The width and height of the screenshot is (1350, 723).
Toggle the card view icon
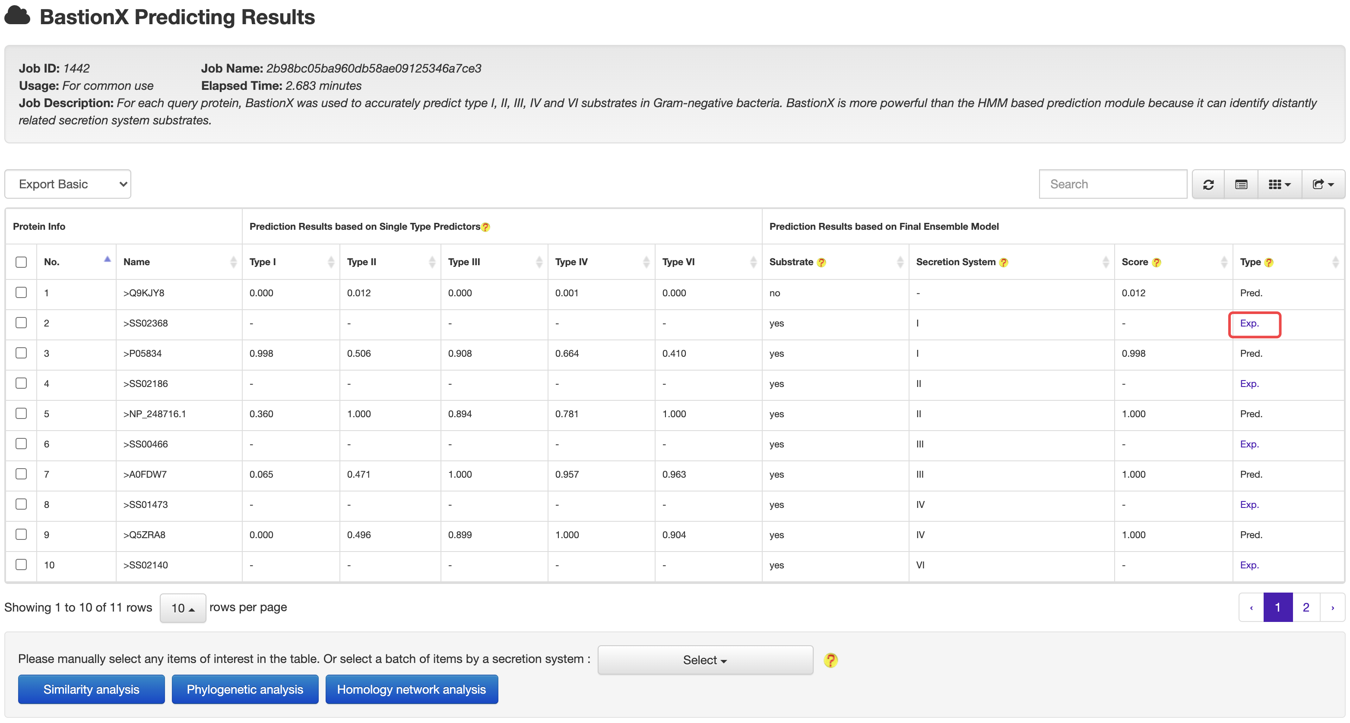point(1240,184)
